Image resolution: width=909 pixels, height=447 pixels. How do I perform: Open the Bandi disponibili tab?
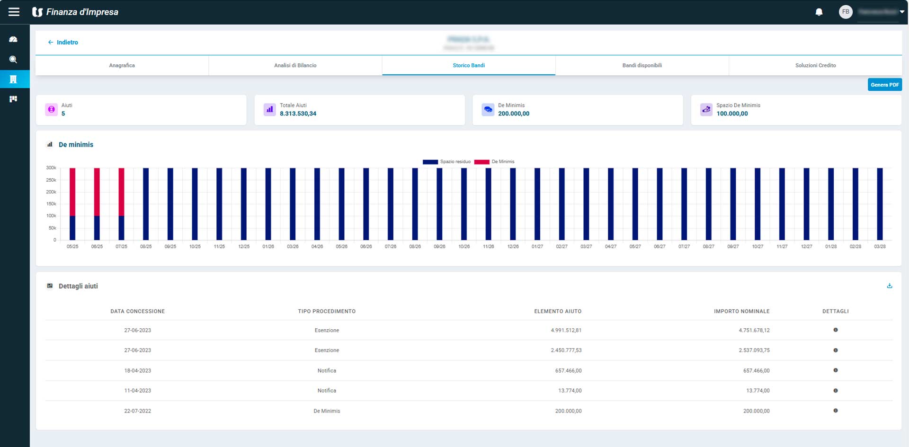[x=642, y=65]
